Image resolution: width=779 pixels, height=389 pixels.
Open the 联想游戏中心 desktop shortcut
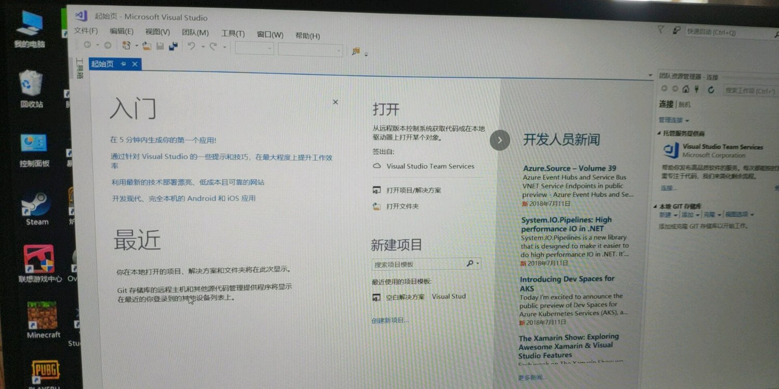[x=39, y=264]
